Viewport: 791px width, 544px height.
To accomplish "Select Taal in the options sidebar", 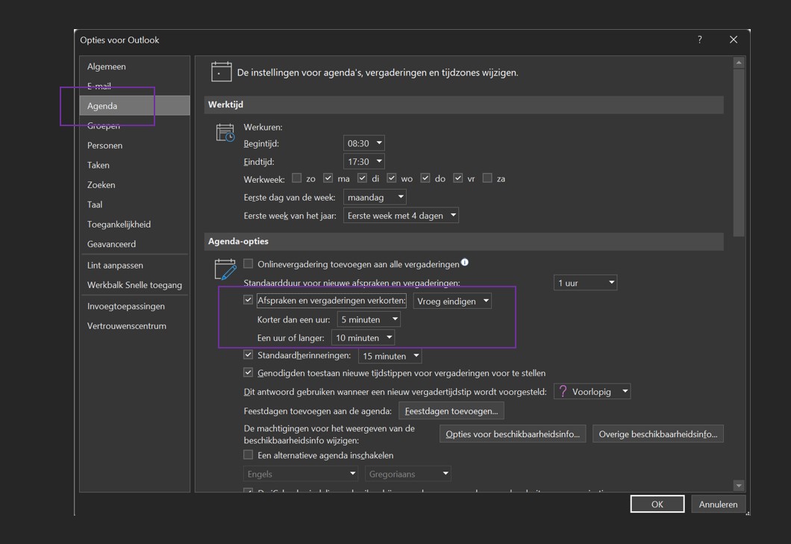I will tap(134, 204).
